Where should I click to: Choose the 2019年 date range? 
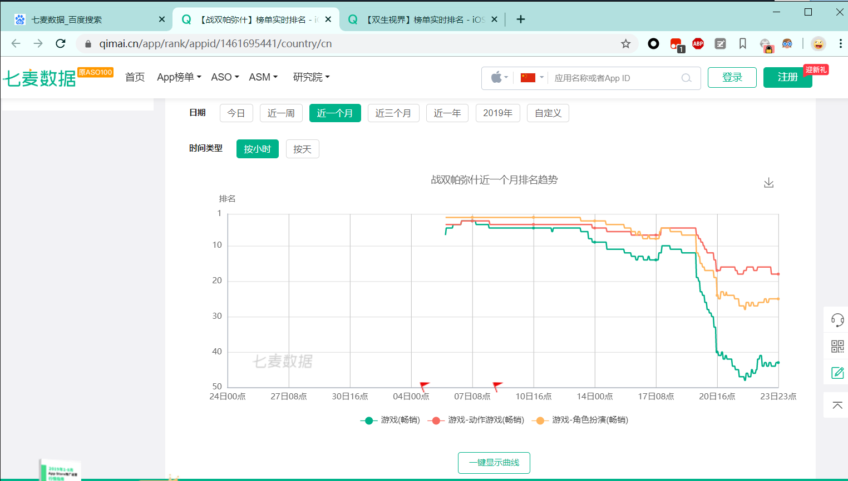497,113
